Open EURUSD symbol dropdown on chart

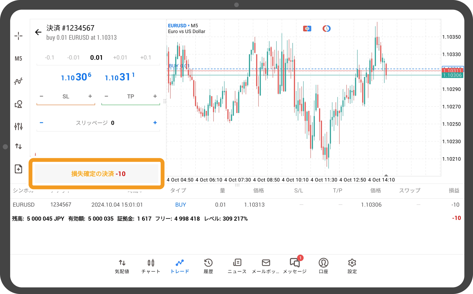coord(179,26)
